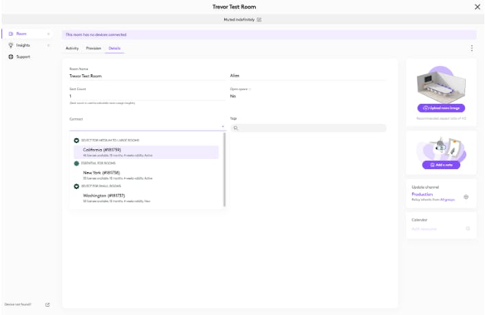
Task: Click the room illustration thumbnail
Action: pyautogui.click(x=441, y=85)
